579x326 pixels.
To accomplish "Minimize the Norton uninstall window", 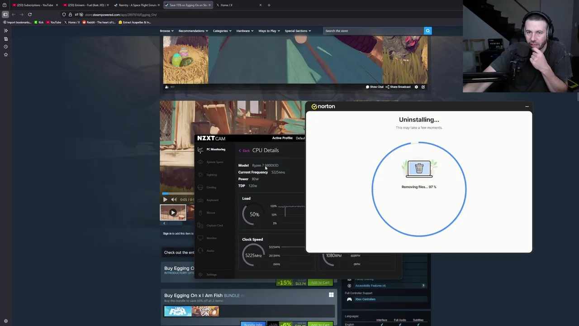I will point(527,106).
